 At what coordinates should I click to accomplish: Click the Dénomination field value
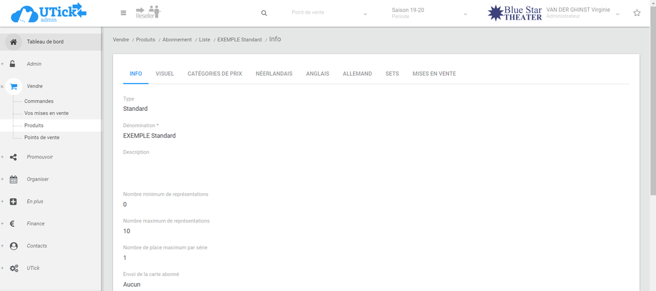(150, 135)
